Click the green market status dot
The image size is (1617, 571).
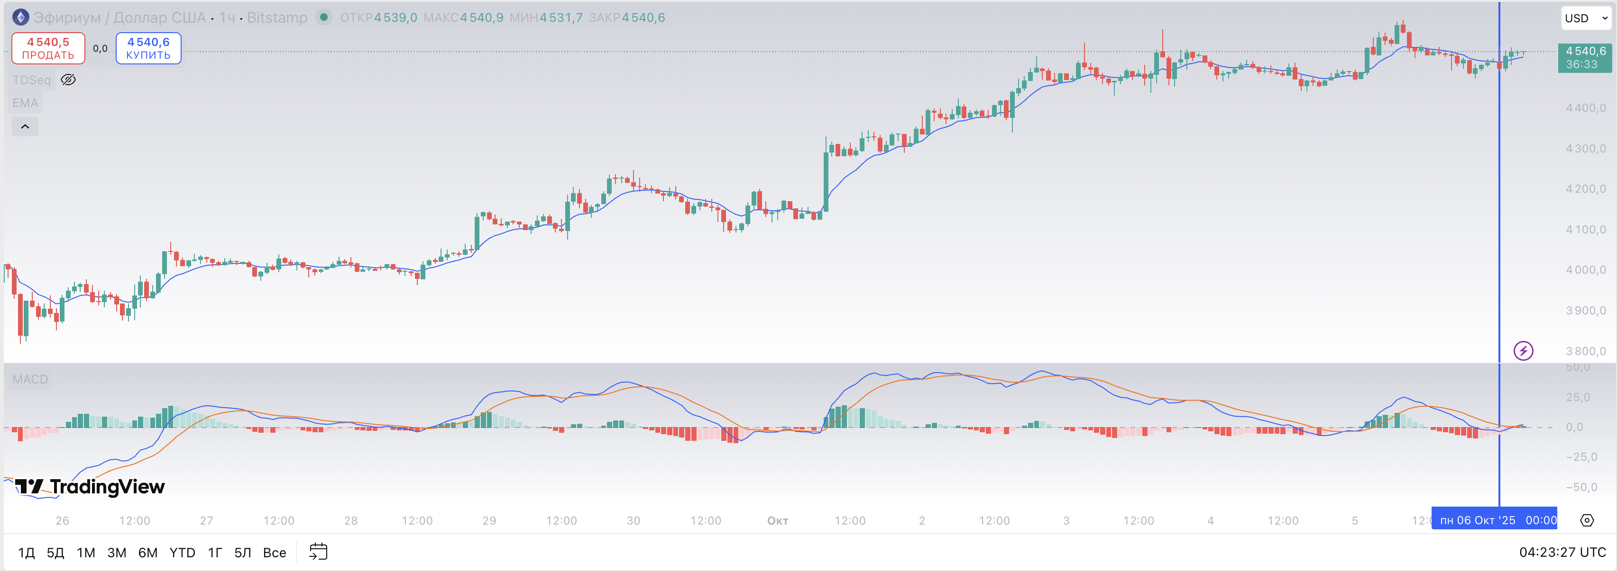(323, 18)
